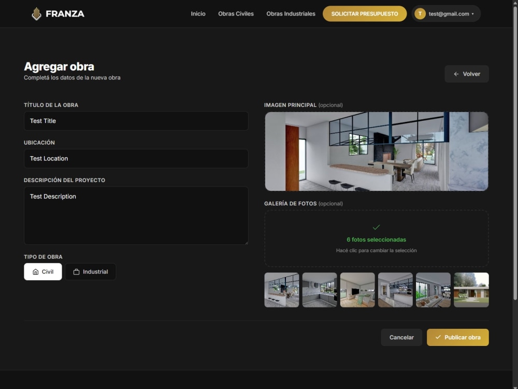This screenshot has height=389, width=518.
Task: Click the user avatar circle with letter T
Action: coord(420,13)
